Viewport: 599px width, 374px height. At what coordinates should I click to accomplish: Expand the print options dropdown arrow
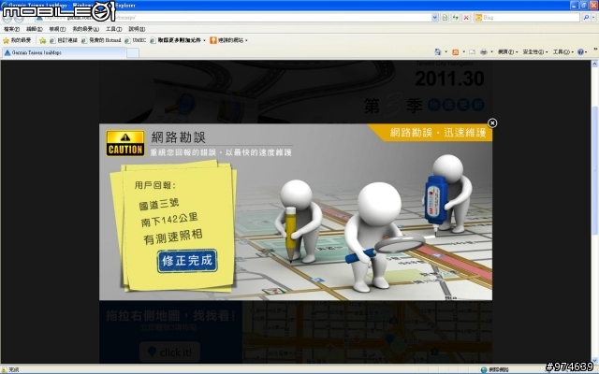(491, 52)
